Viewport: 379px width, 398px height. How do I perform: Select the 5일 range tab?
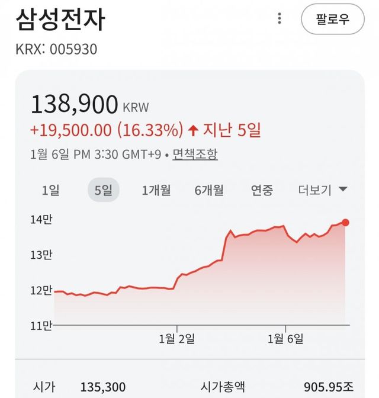tap(104, 191)
